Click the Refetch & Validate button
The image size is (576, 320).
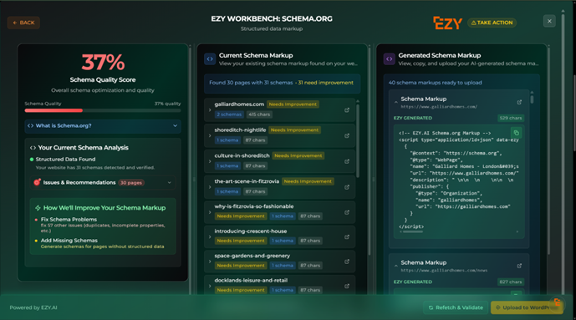click(456, 307)
